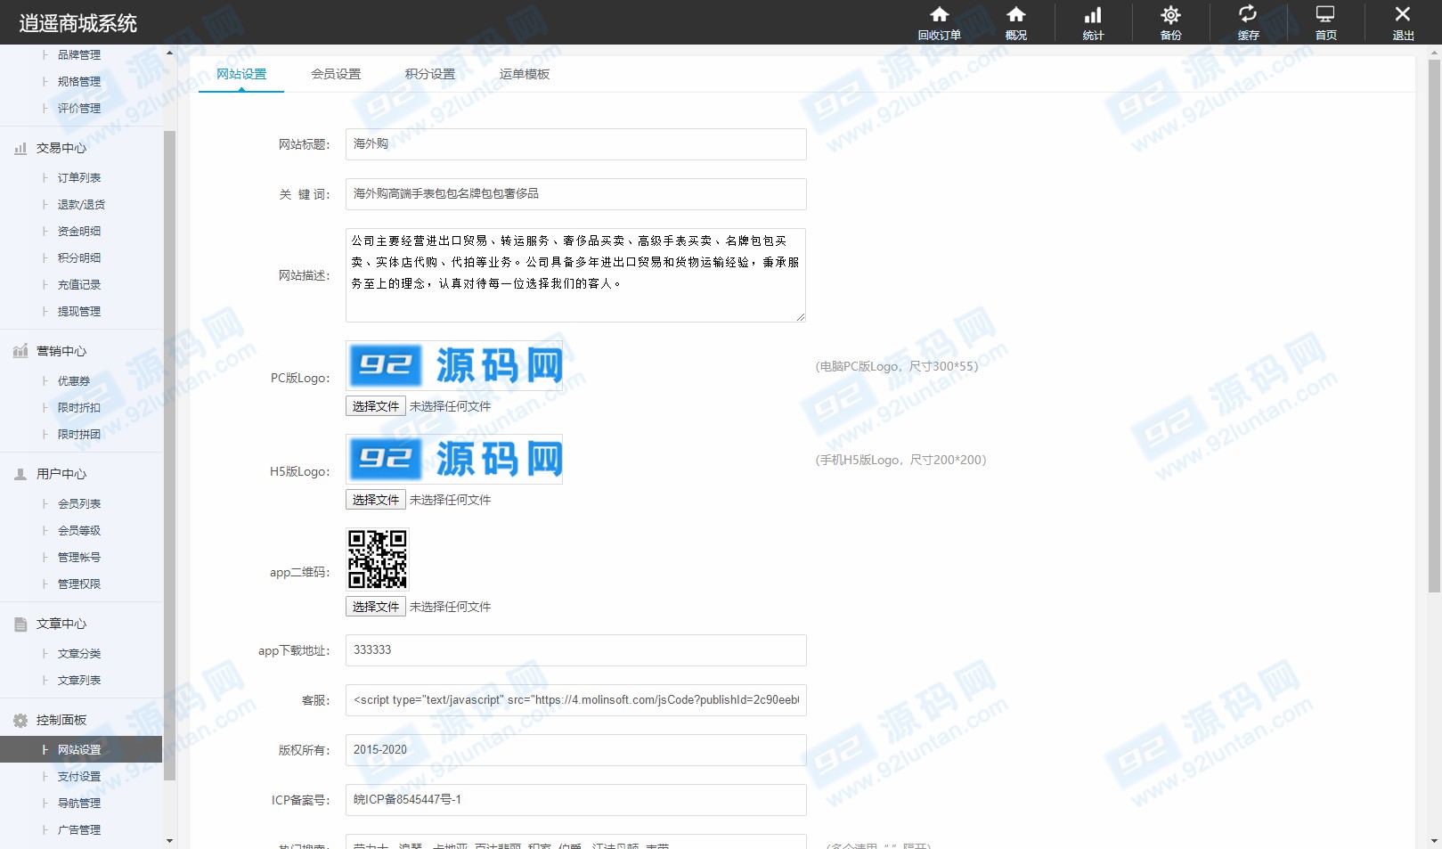
Task: Open 限时折扣 in sidebar
Action: coord(79,408)
